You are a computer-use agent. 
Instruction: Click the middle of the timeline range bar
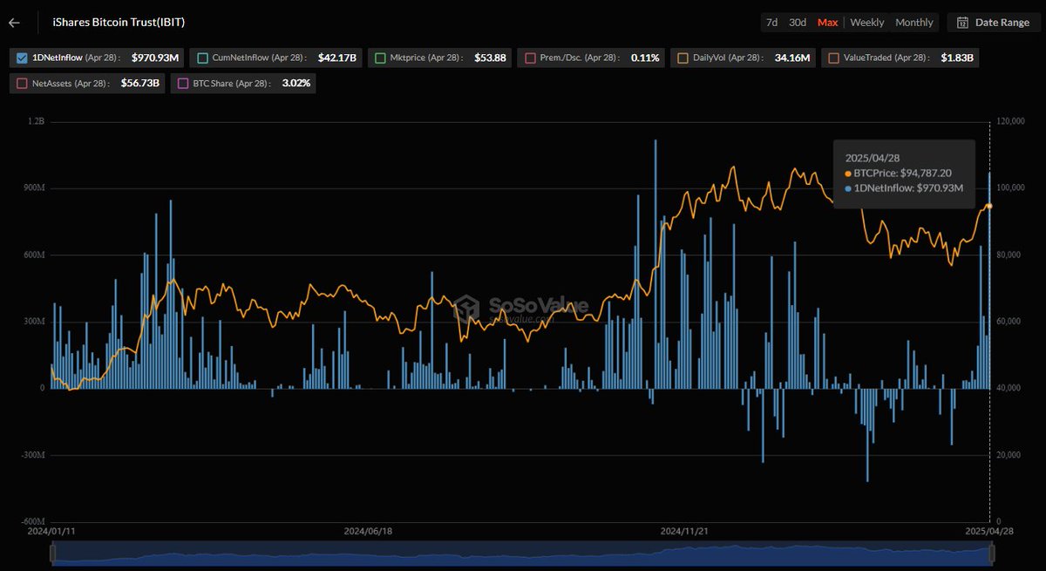pos(522,553)
